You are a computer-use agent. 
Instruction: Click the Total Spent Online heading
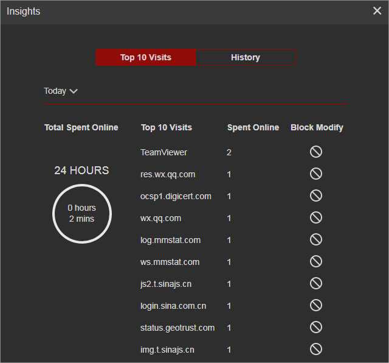pos(81,127)
